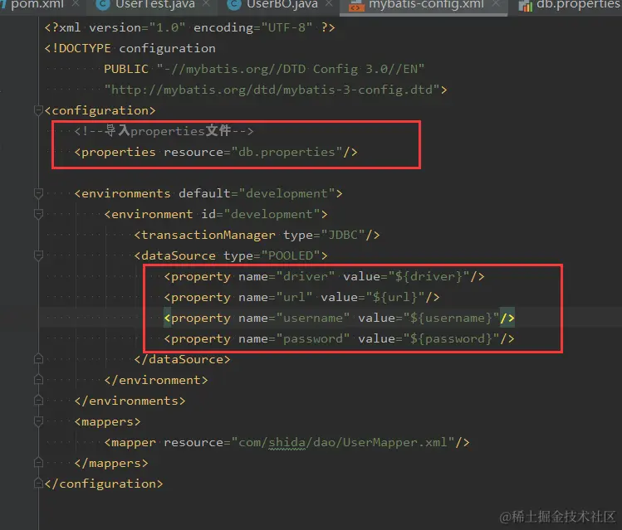
Task: Click the mapper resource= attribute name
Action: [x=193, y=442]
